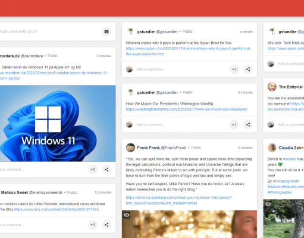Share the How We Mourn Our Presidents post

pos(248,124)
